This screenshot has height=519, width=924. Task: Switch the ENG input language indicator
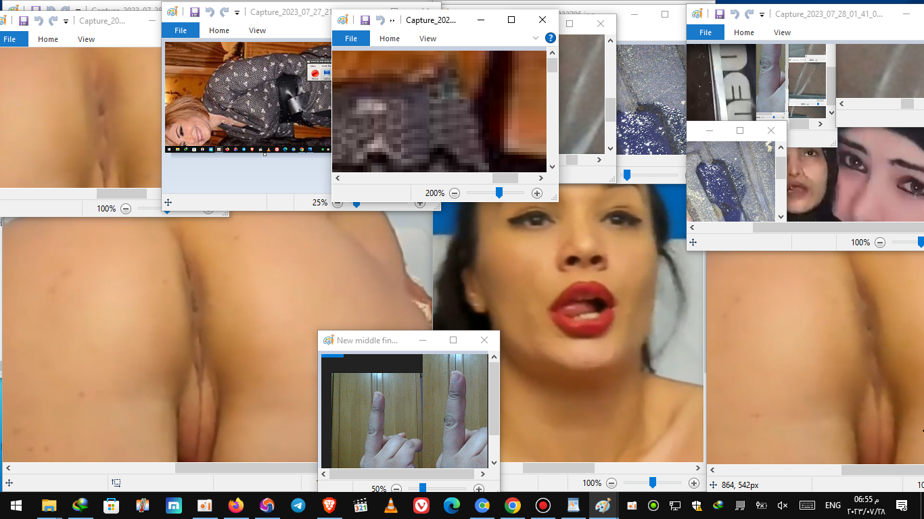[x=833, y=505]
